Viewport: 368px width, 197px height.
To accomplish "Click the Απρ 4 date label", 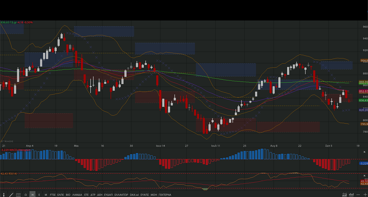I will pyautogui.click(x=30, y=145).
